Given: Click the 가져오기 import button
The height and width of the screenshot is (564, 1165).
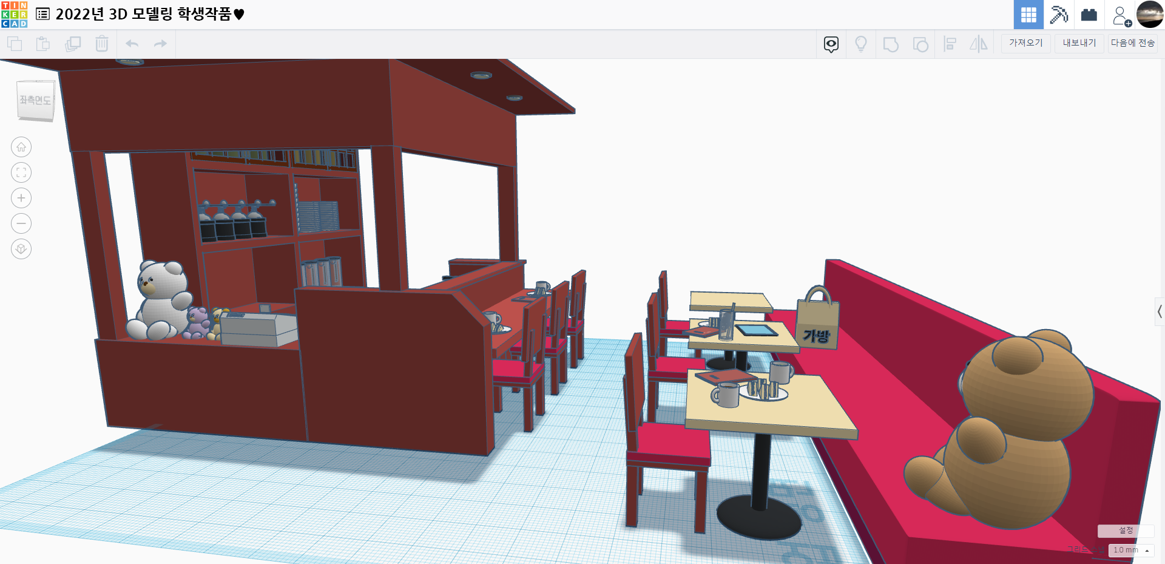Looking at the screenshot, I should (1025, 43).
